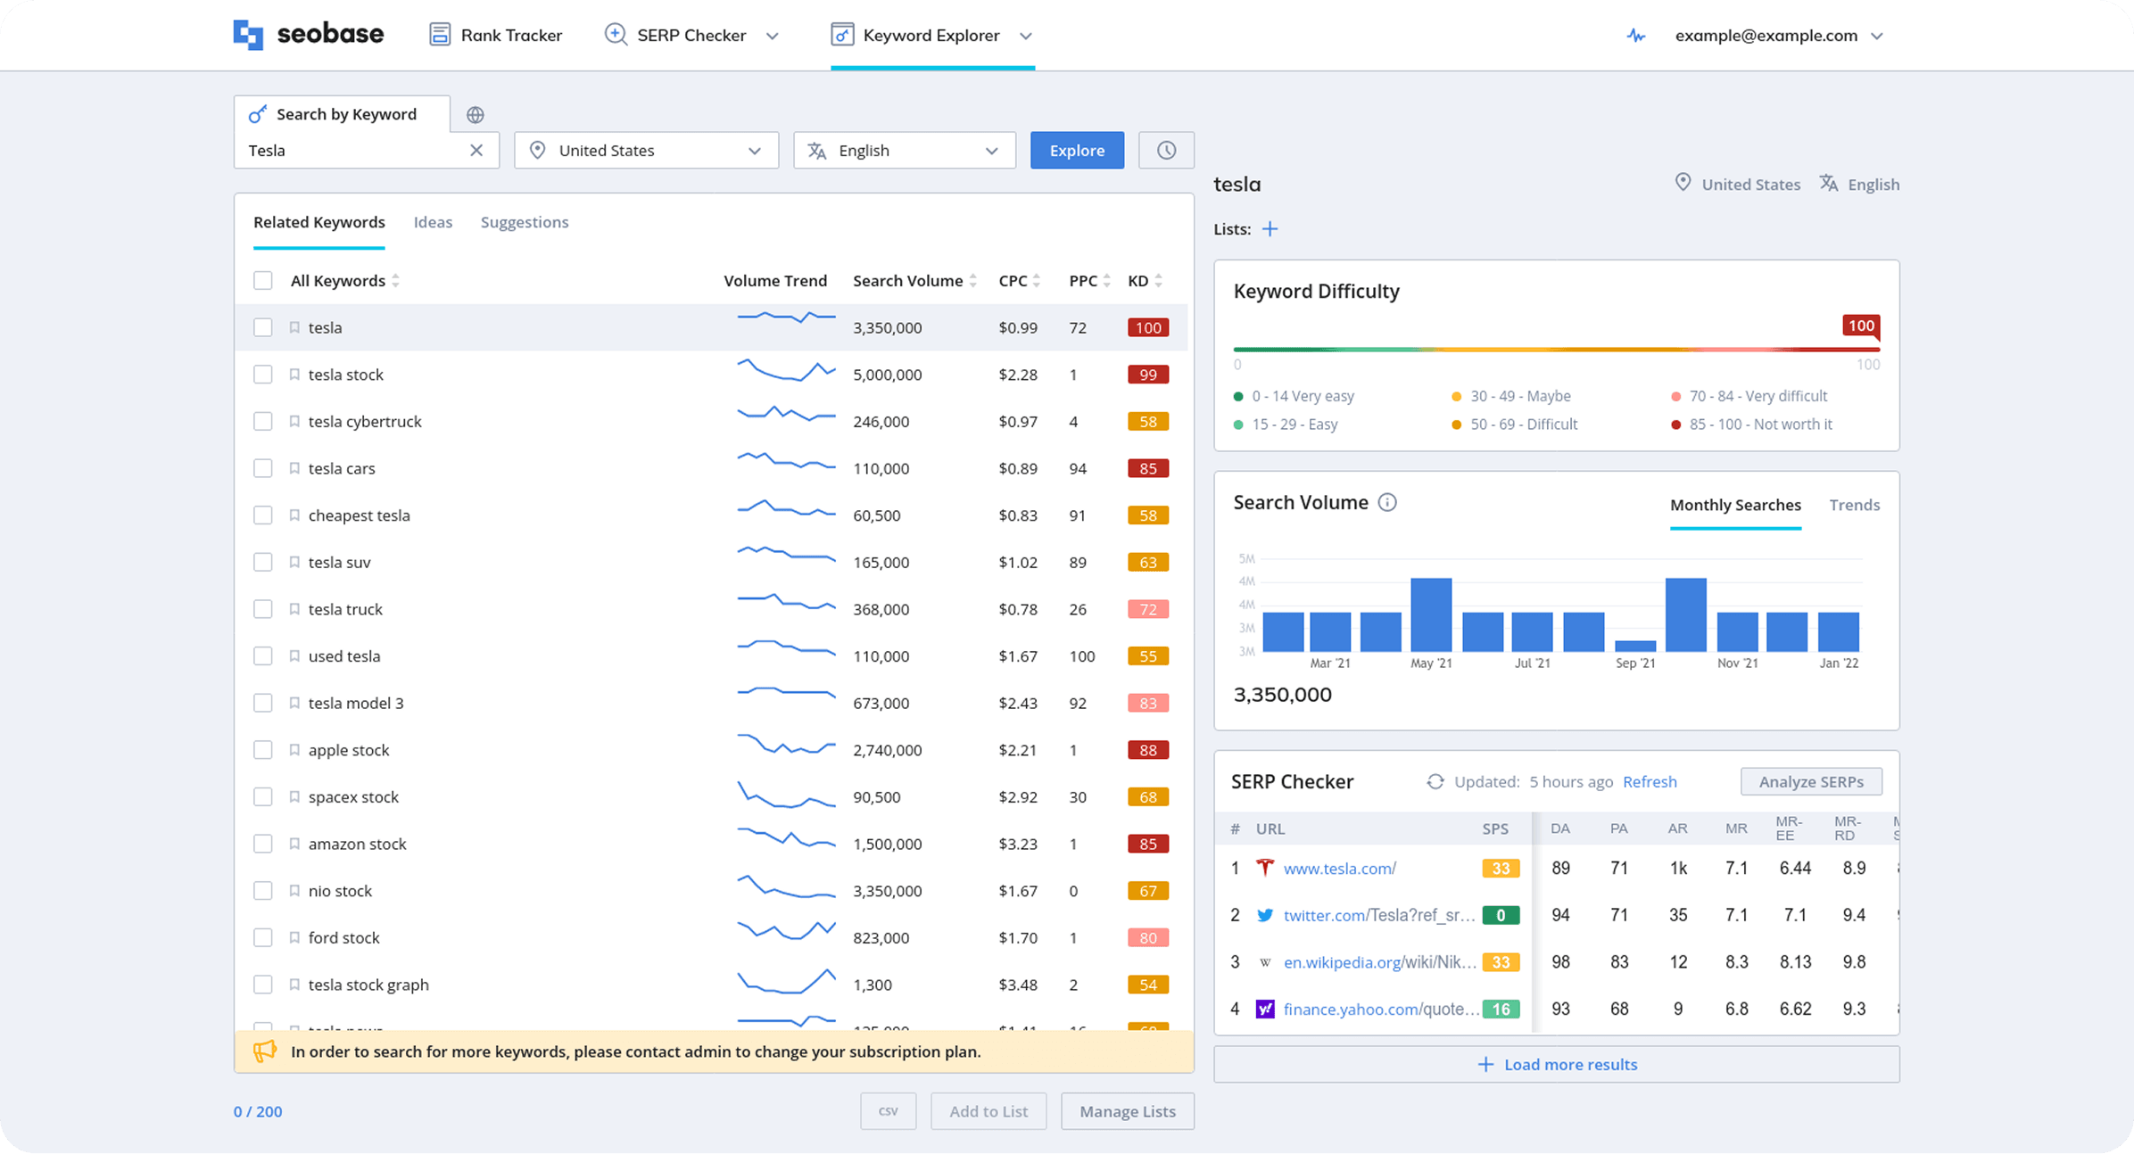Screen dimensions: 2134x1154
Task: Open the globe search mode tab
Action: point(475,114)
